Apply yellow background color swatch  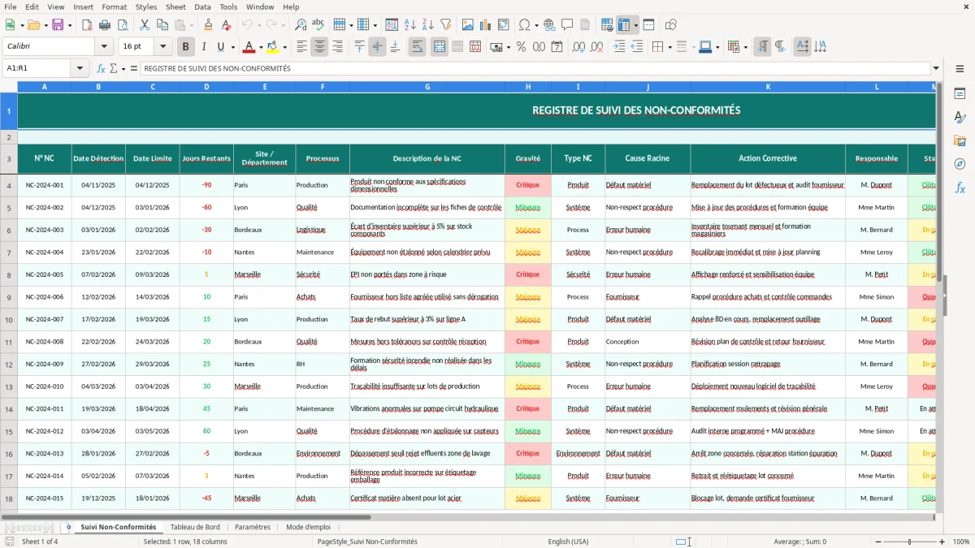(272, 47)
